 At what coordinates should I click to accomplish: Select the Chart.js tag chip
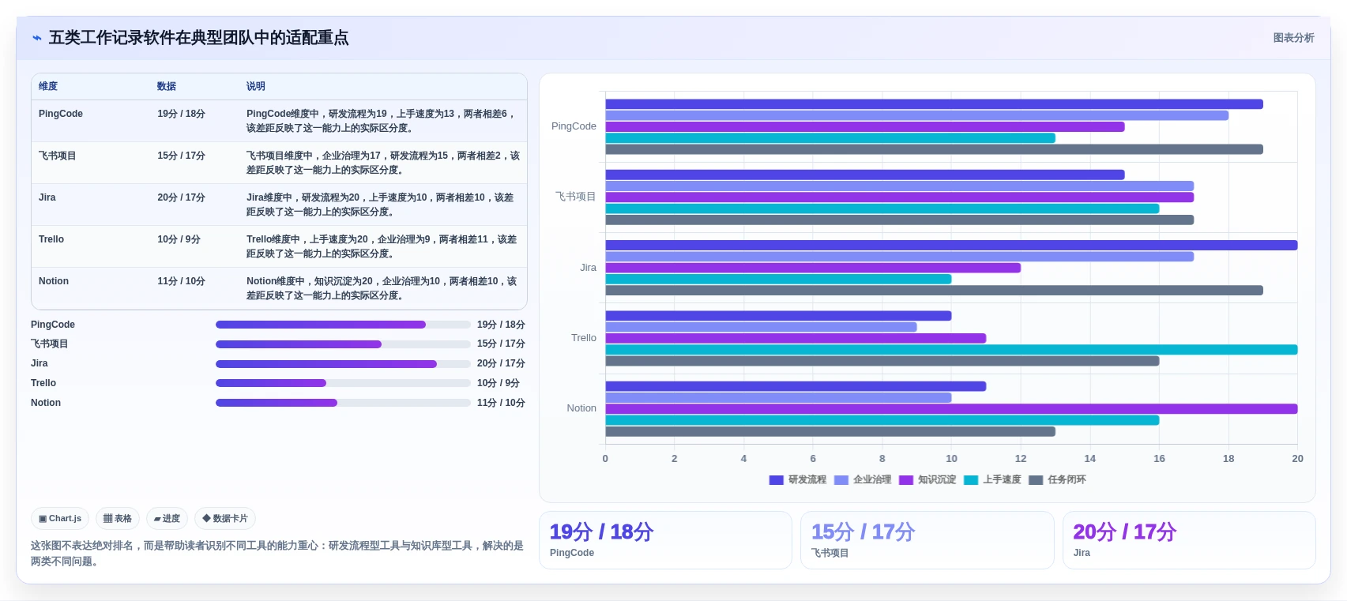pyautogui.click(x=60, y=519)
